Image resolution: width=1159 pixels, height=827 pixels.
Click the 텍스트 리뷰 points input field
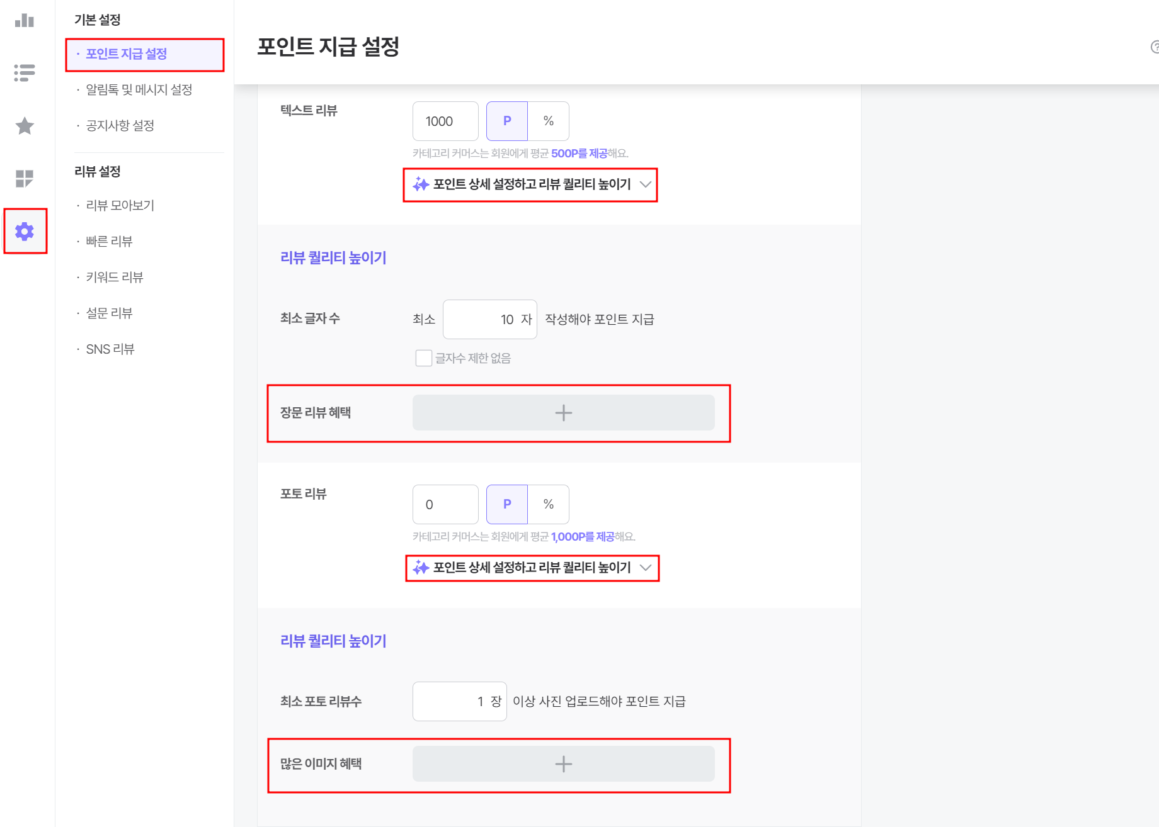pos(445,121)
